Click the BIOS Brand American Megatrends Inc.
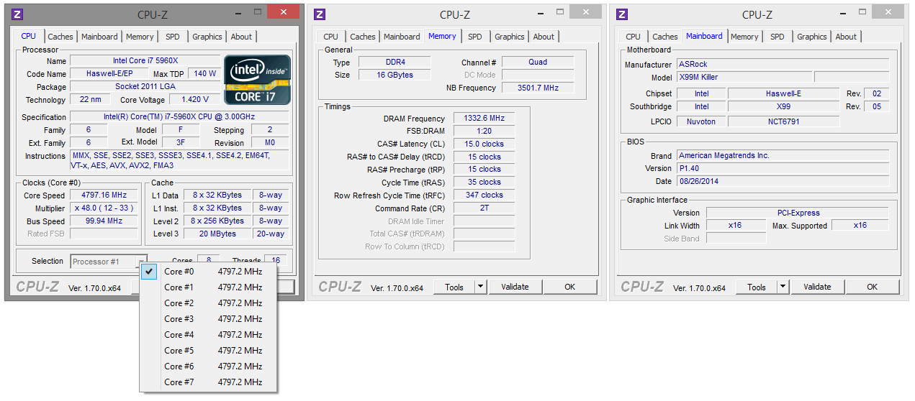Screen dimensions: 915x401 click(x=783, y=155)
